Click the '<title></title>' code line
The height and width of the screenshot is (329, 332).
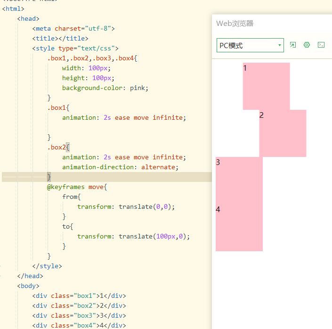60,38
